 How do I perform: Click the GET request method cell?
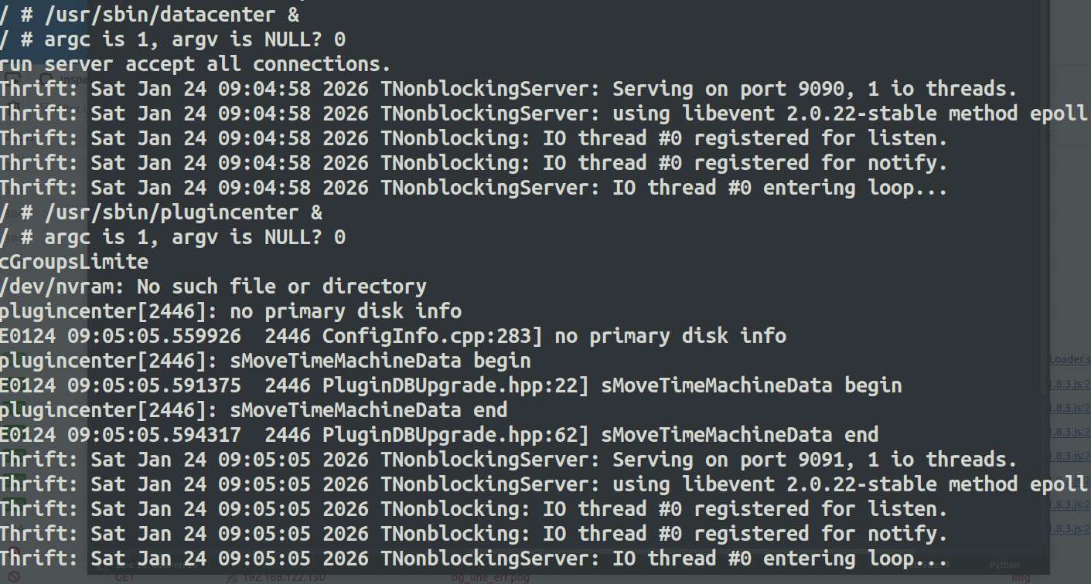(124, 577)
